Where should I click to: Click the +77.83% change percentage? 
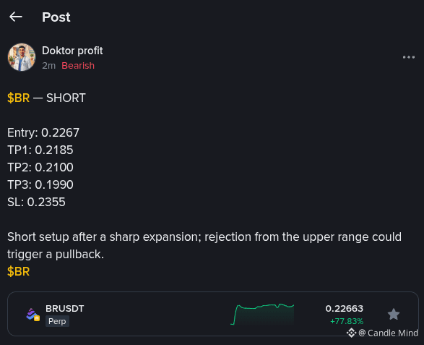pyautogui.click(x=347, y=321)
